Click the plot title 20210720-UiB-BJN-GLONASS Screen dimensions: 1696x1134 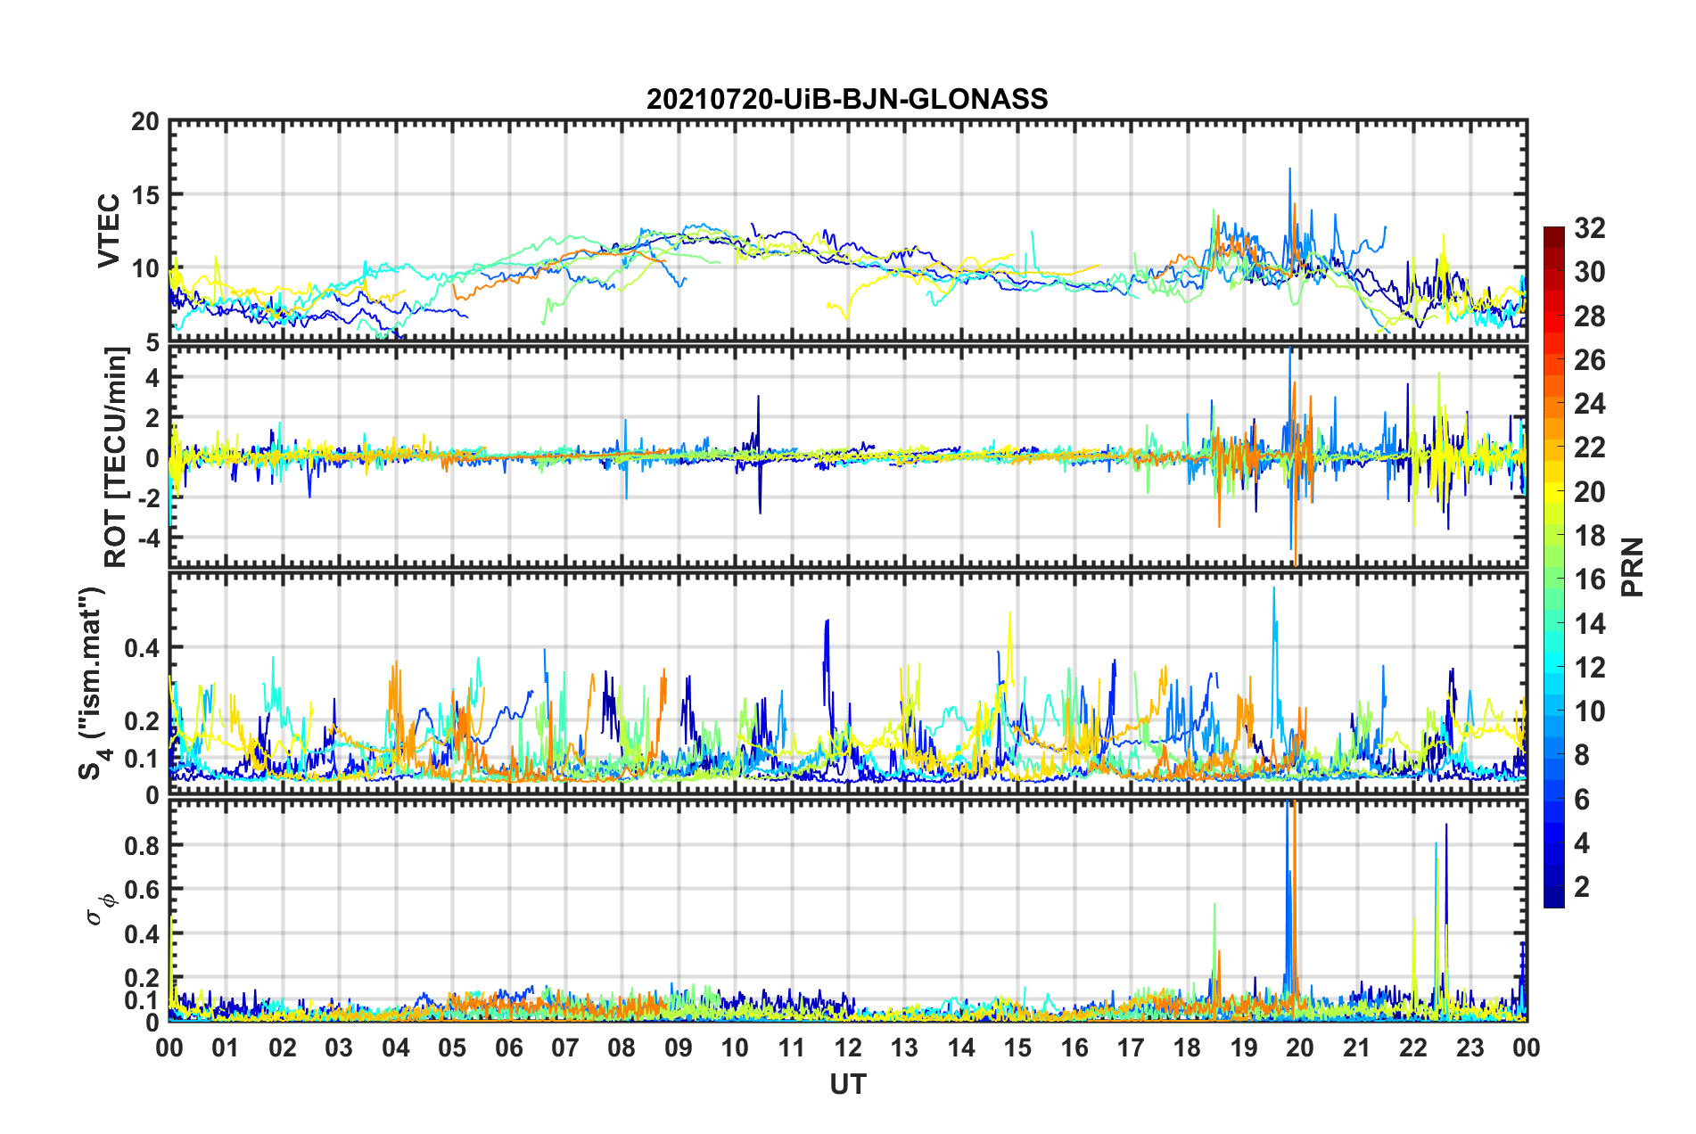click(x=847, y=99)
